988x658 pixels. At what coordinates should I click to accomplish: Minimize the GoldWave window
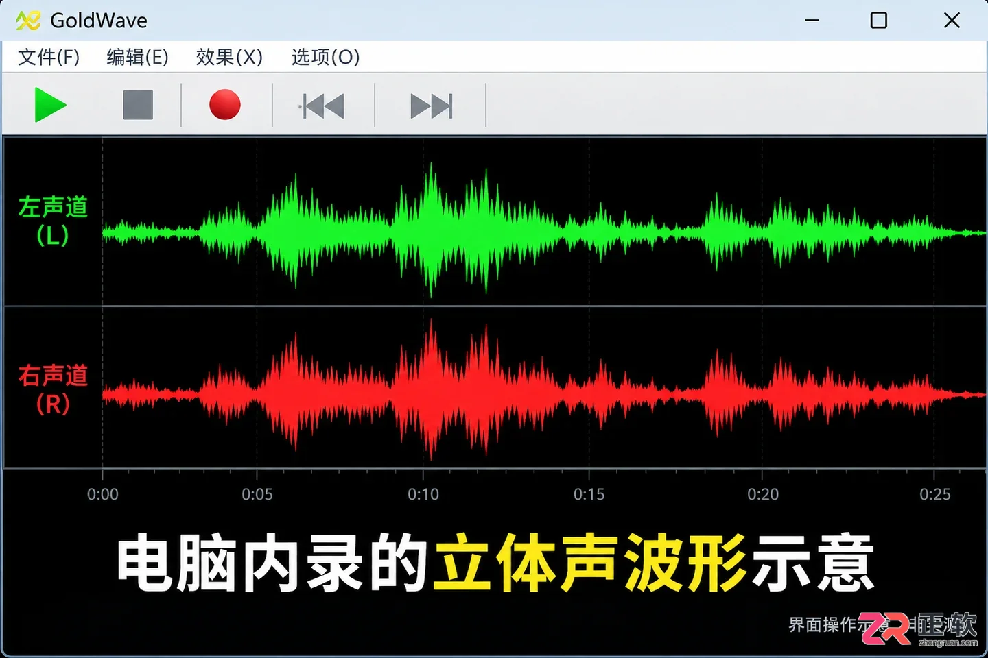click(x=812, y=21)
